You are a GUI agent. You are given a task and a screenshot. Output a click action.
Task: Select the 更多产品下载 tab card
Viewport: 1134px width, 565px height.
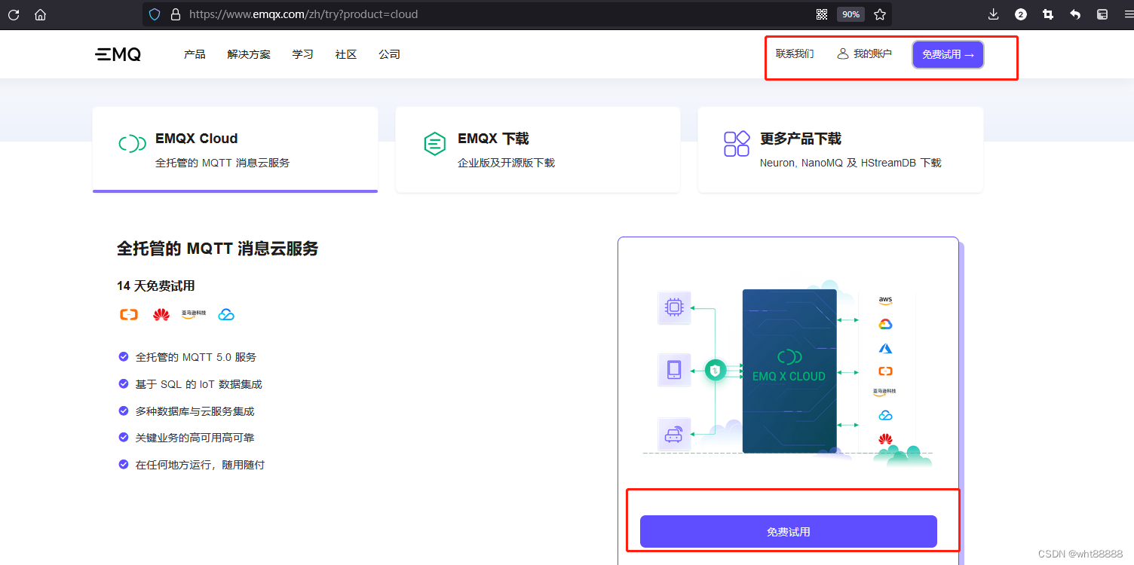tap(841, 149)
